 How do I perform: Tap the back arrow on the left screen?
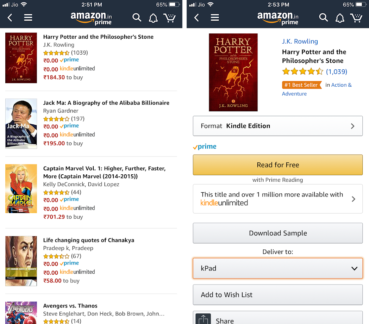click(10, 18)
